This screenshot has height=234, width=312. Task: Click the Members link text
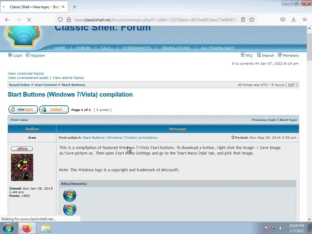pos(290,55)
